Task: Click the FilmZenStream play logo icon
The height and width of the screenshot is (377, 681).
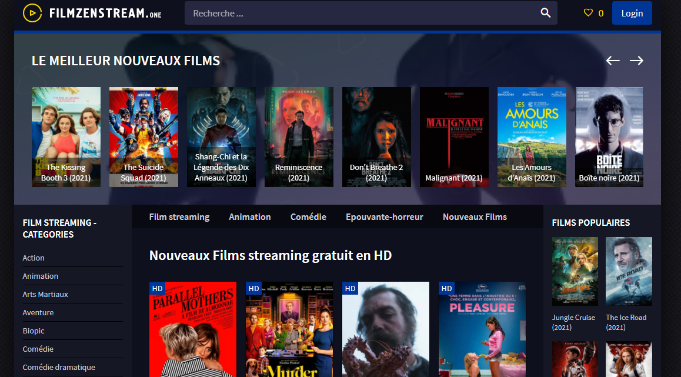Action: click(32, 13)
